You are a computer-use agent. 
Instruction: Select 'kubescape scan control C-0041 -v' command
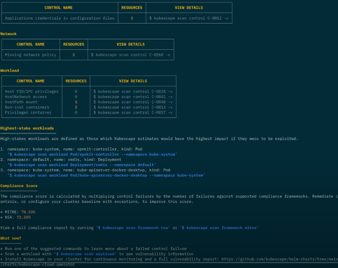click(x=133, y=97)
